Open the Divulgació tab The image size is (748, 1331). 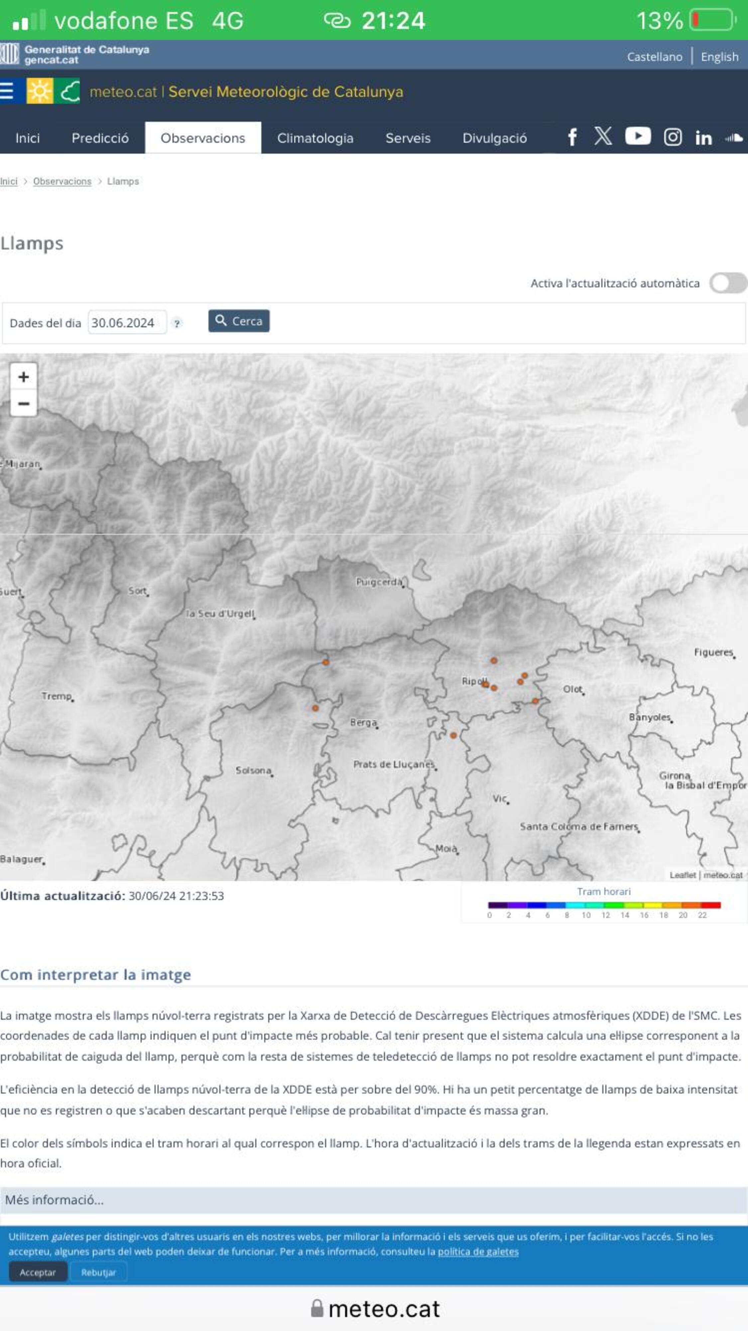coord(495,138)
